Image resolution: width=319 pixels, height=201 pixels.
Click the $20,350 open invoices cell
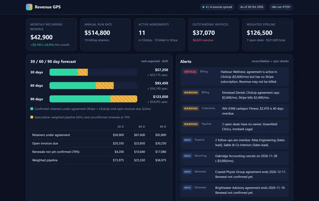(118, 144)
